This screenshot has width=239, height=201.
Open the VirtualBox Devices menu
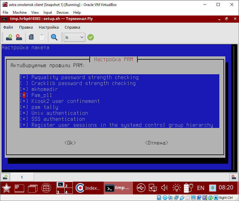tap(63, 13)
